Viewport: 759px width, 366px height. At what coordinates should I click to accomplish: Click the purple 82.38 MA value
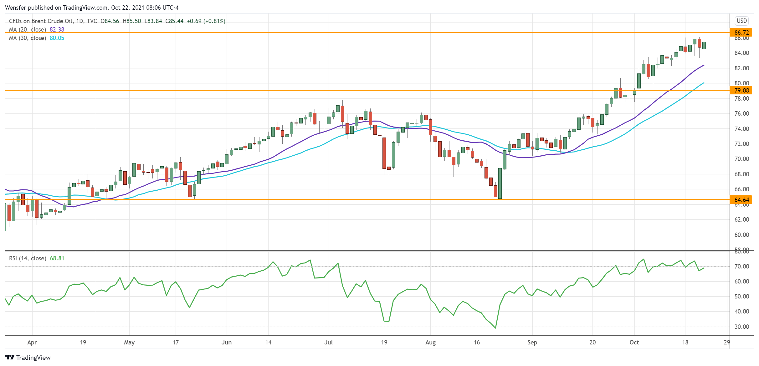point(57,29)
